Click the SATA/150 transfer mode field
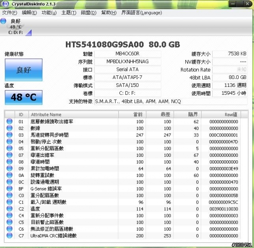 coord(128,85)
